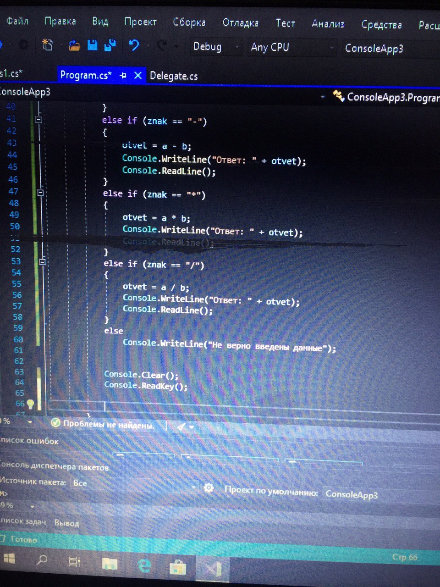Screen dimensions: 440x587
Task: Open File Explorer from the taskbar
Action: pyautogui.click(x=110, y=564)
